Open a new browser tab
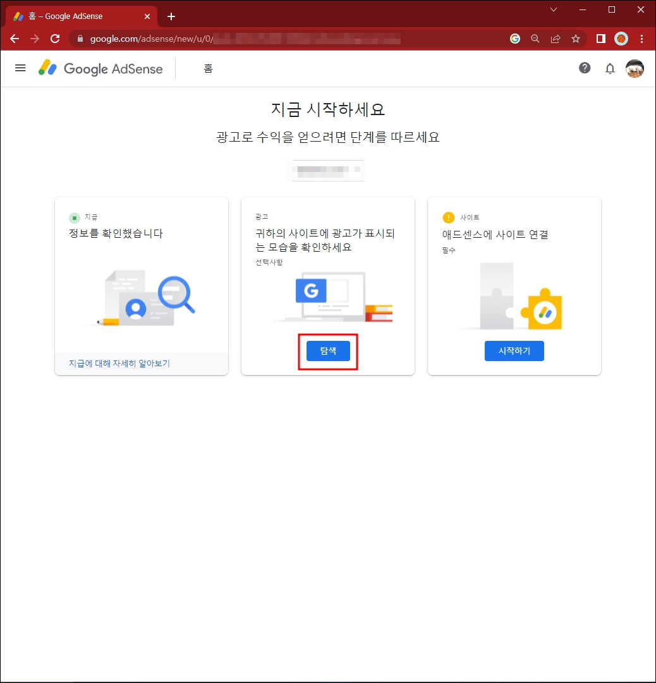The image size is (656, 683). click(x=171, y=16)
